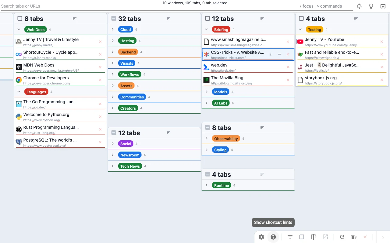Close the storybook.js.org tab
This screenshot has height=243, width=390.
point(381,80)
